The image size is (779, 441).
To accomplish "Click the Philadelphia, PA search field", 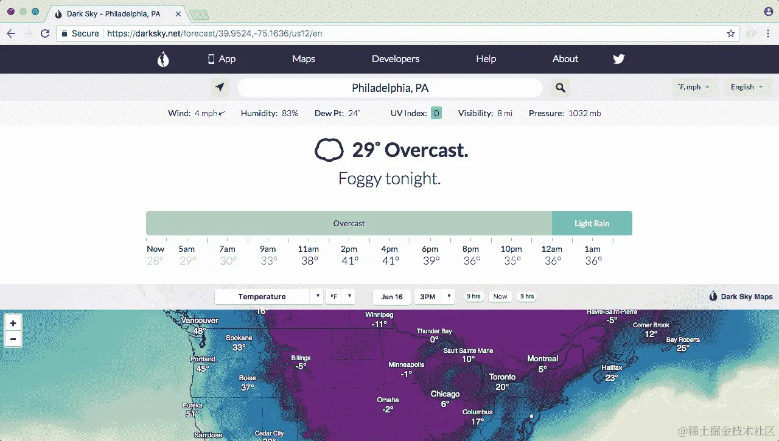I will coord(390,88).
